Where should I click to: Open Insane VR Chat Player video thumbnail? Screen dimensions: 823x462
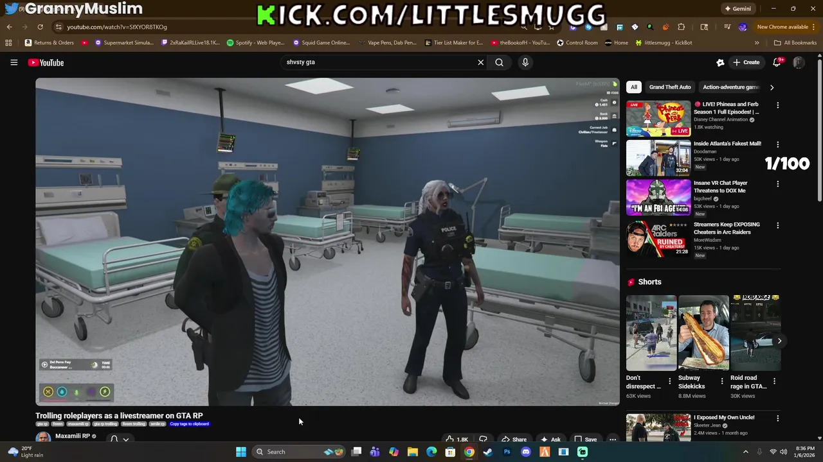tap(658, 197)
